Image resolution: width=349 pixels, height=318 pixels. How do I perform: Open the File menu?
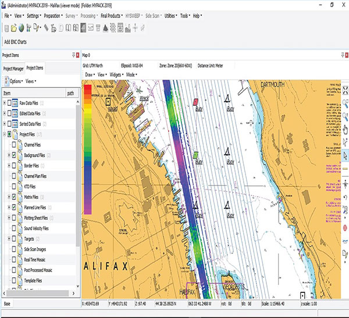tap(8, 16)
